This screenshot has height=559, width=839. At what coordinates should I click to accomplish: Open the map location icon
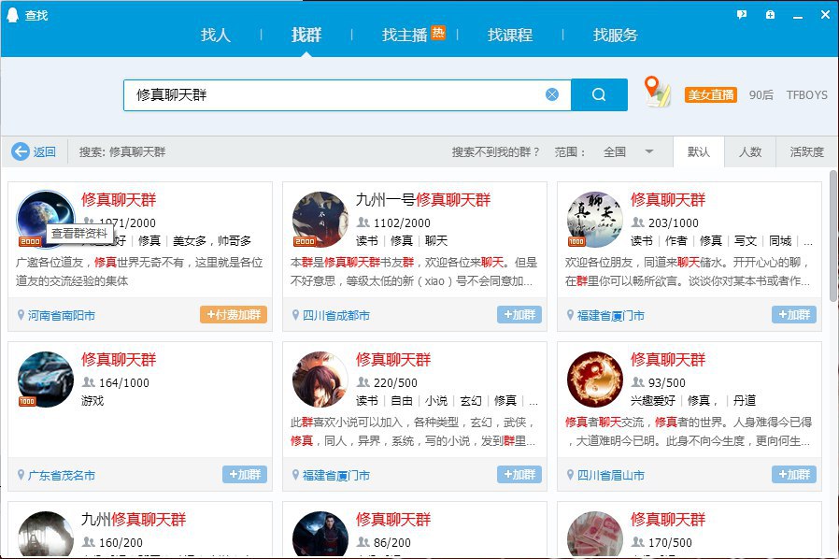coord(658,93)
